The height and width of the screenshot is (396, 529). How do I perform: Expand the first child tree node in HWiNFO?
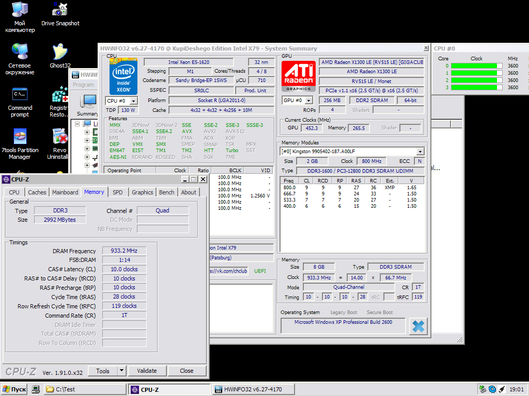tap(87, 133)
